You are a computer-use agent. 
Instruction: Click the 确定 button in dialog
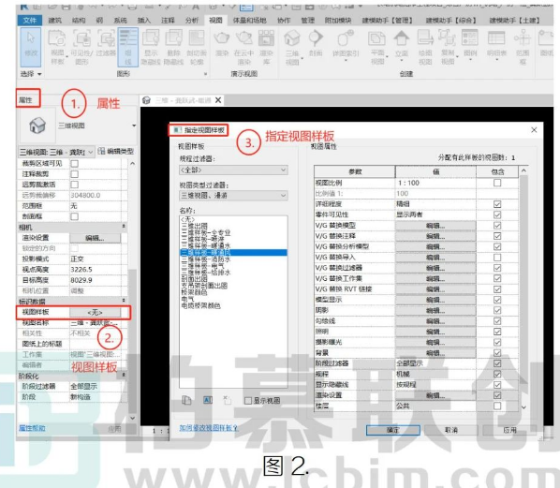pyautogui.click(x=393, y=430)
